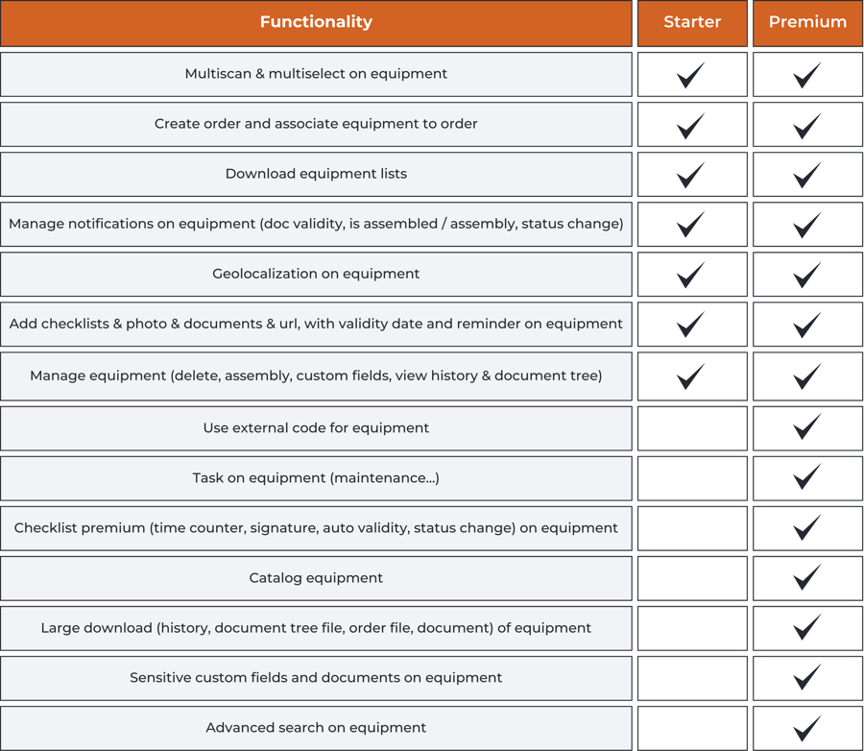Screen dimensions: 864x751
Task: Click the Functionality column header
Action: [316, 22]
